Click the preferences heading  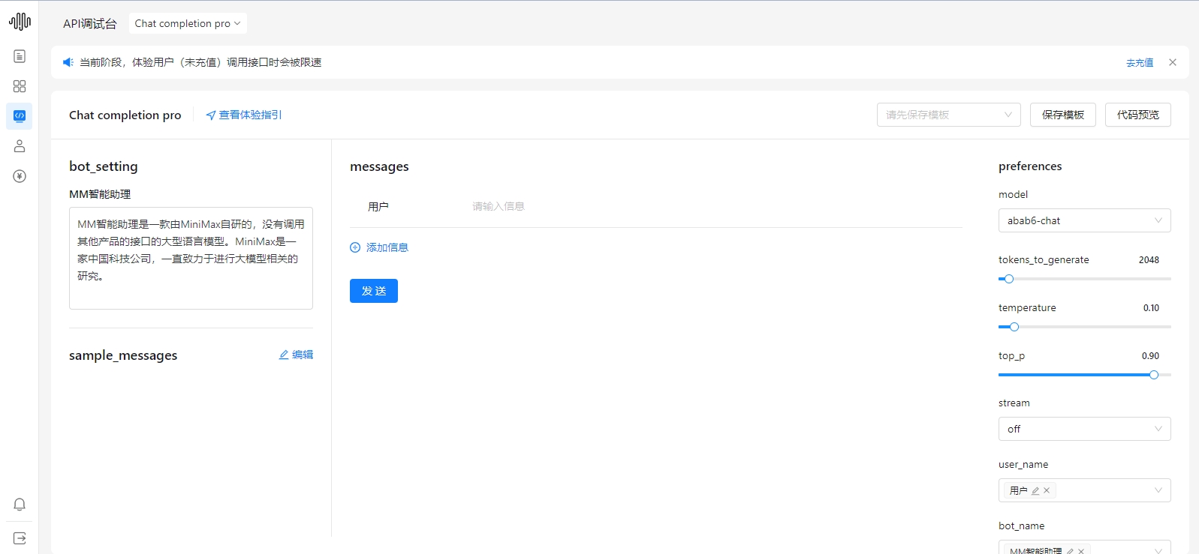point(1030,166)
